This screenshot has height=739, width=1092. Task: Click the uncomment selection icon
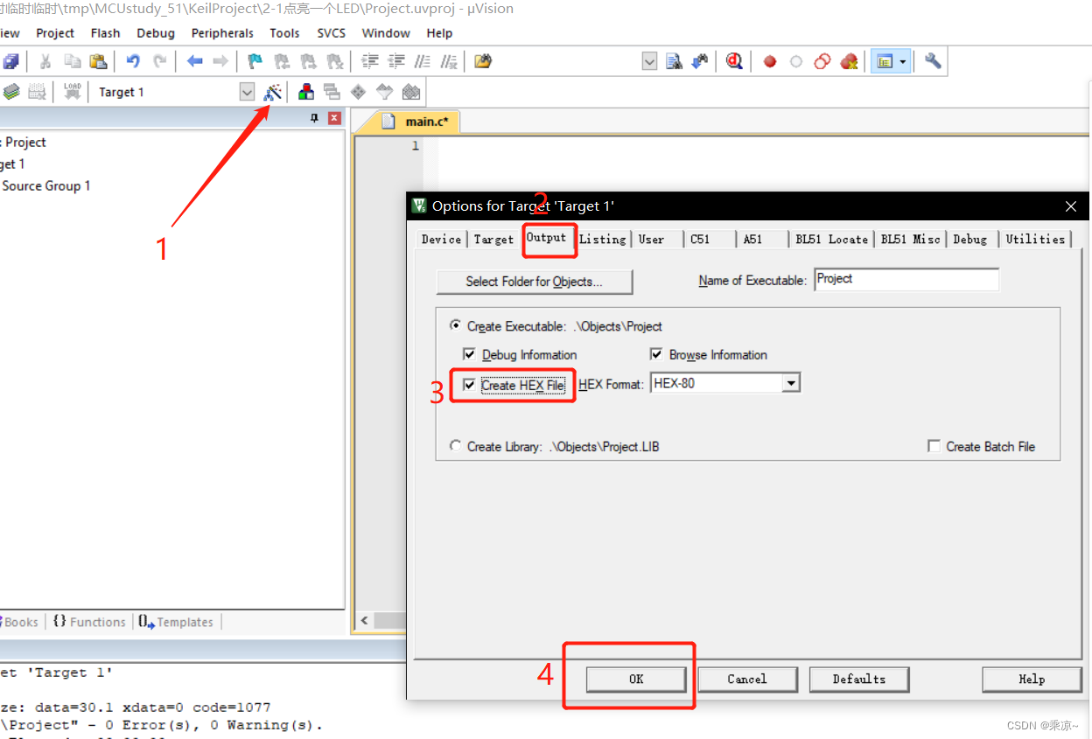[x=449, y=61]
